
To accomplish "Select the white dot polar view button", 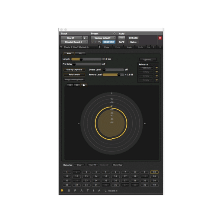I will tap(84, 85).
